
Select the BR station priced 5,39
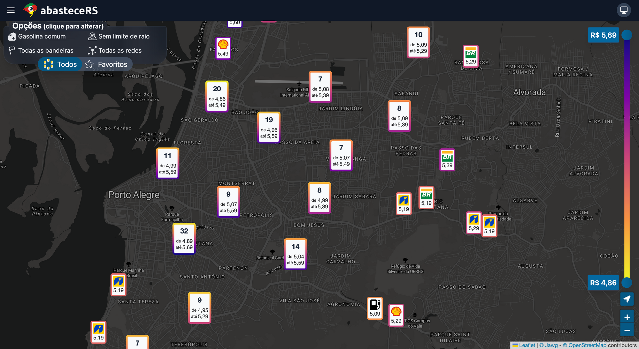tap(447, 160)
